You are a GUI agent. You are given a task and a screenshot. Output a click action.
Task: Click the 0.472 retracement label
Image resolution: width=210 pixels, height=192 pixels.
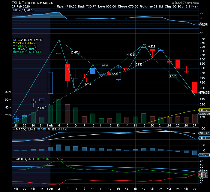pyautogui.click(x=75, y=53)
